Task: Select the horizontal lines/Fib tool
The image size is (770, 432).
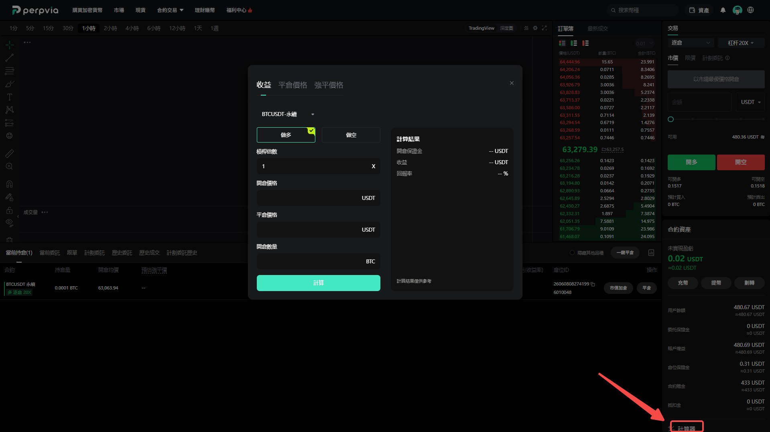Action: point(10,71)
